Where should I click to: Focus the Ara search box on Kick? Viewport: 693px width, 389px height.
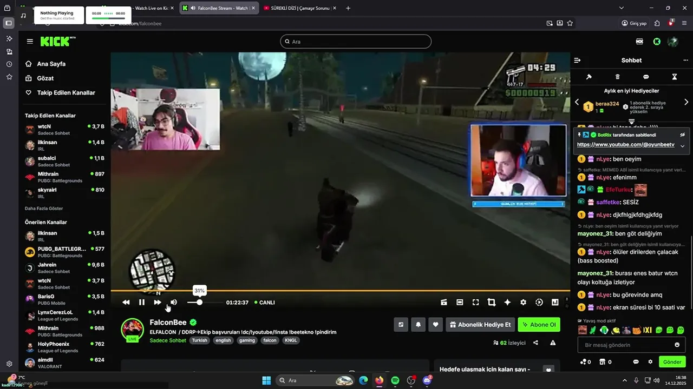click(356, 42)
